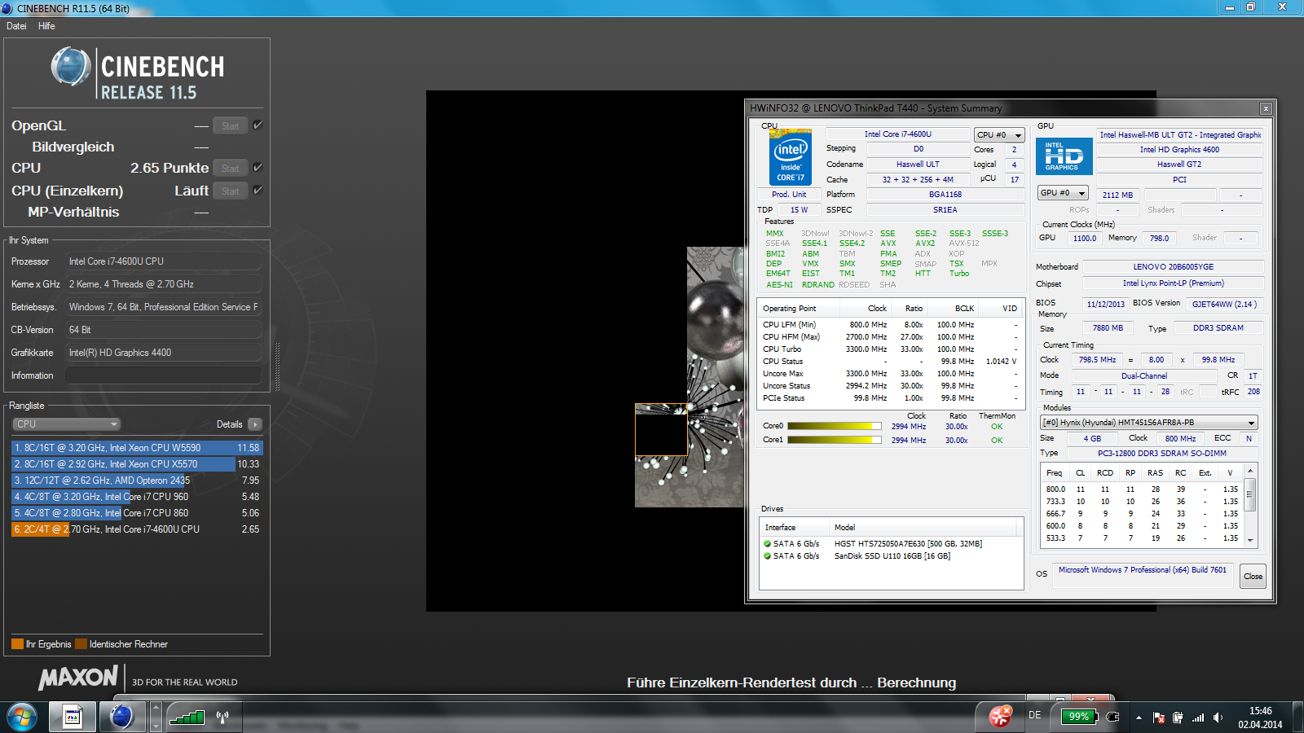Open the CPU #0 selector dropdown

pos(999,135)
